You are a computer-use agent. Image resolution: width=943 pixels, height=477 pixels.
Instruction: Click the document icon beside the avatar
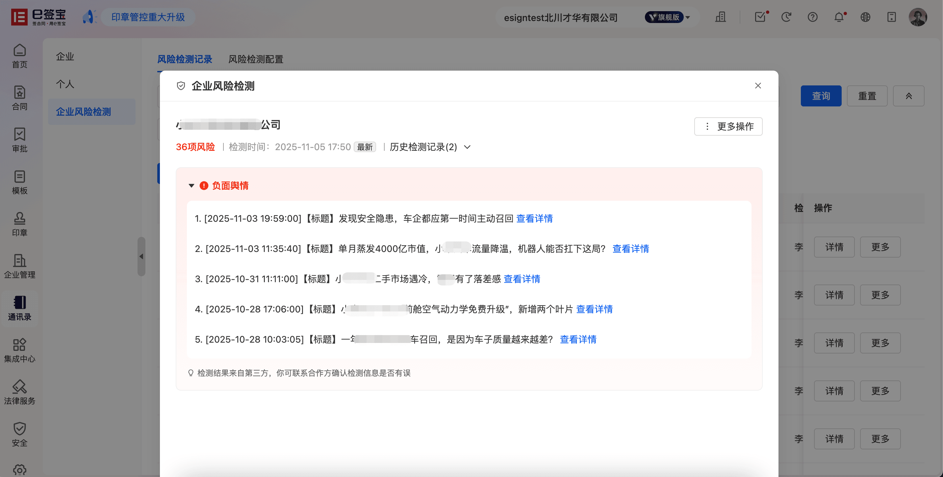click(891, 17)
